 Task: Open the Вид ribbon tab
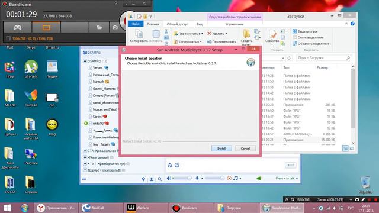click(x=200, y=24)
